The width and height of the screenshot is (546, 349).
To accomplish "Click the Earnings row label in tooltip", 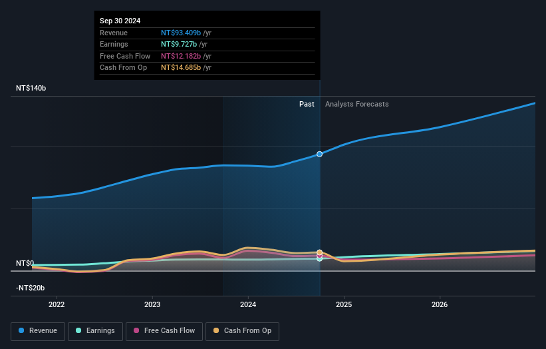I will (114, 44).
